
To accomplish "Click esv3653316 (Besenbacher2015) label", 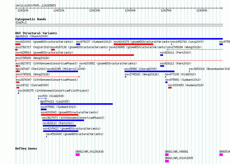I will point(210,69).
